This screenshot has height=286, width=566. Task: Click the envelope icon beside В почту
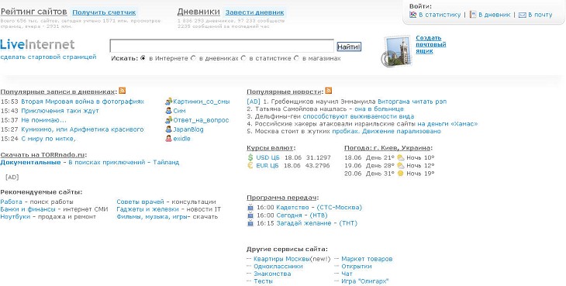tap(523, 16)
